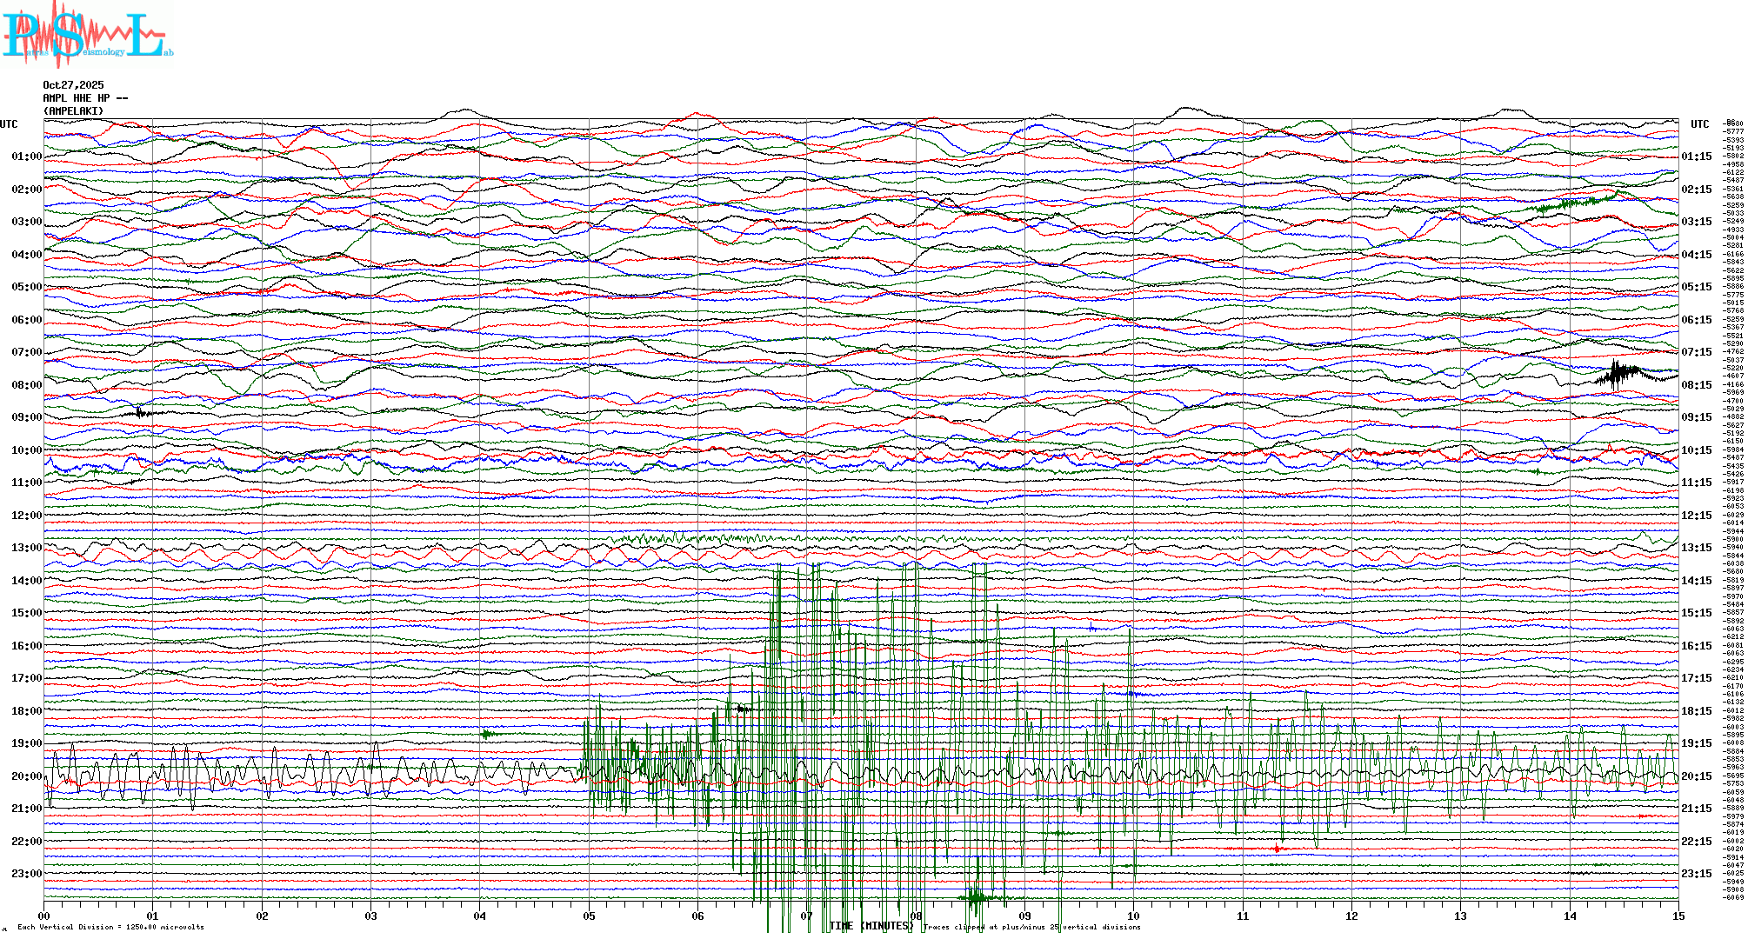The width and height of the screenshot is (1748, 939).
Task: Click the 20:00 hour label on left axis
Action: tap(26, 776)
